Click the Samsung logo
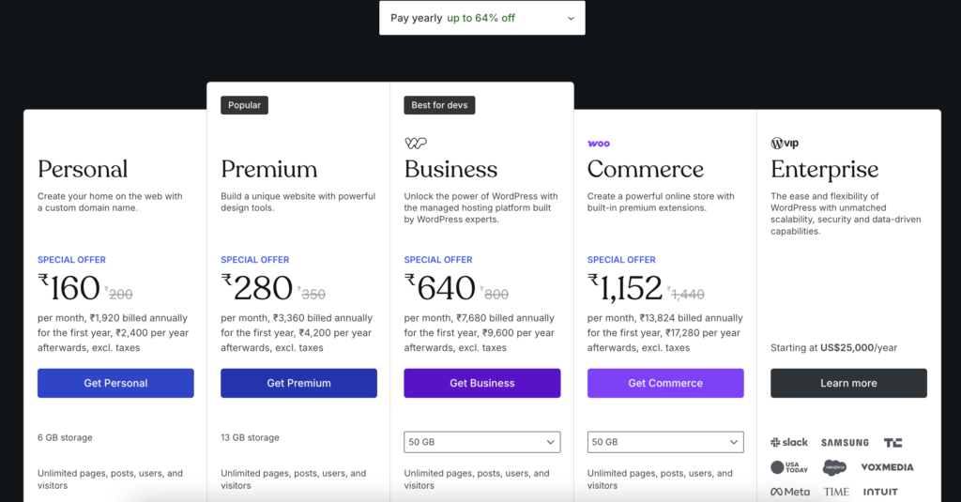 (845, 442)
